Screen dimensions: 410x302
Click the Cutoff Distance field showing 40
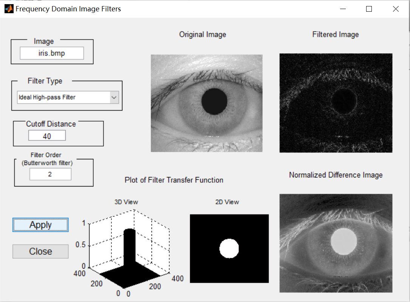47,136
